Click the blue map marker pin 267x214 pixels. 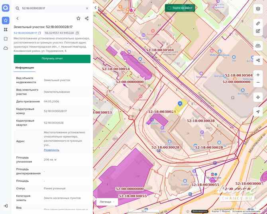coord(180,103)
